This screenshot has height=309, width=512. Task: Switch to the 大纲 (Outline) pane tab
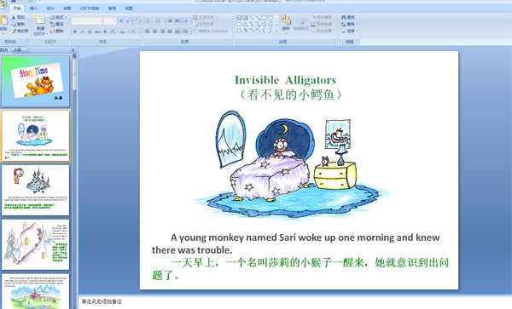[17, 50]
